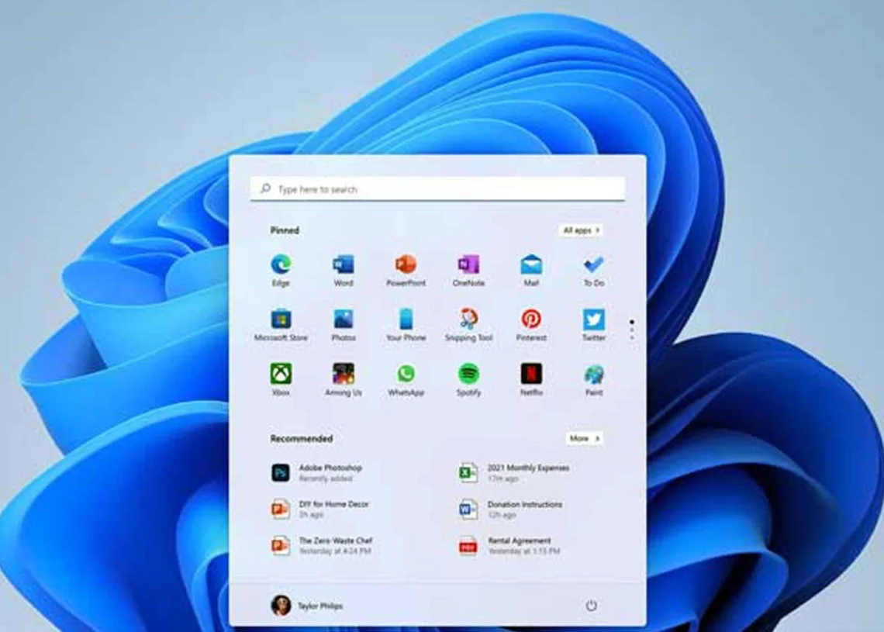Open the Your Phone app
Screen dimensions: 884x632
(406, 319)
